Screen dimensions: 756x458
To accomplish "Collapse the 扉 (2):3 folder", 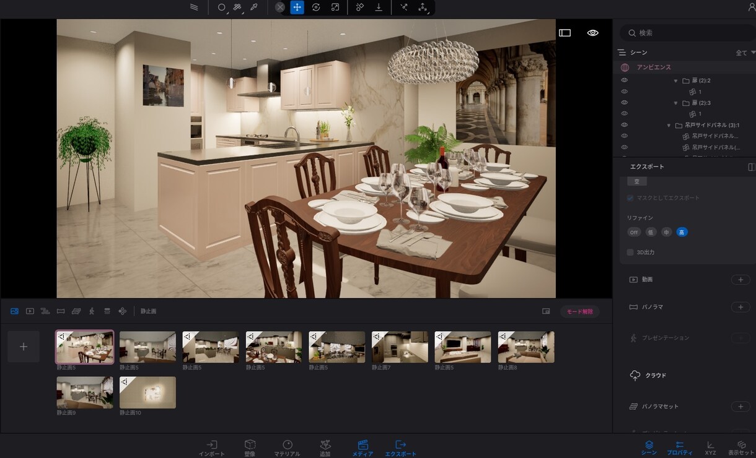I will point(676,103).
